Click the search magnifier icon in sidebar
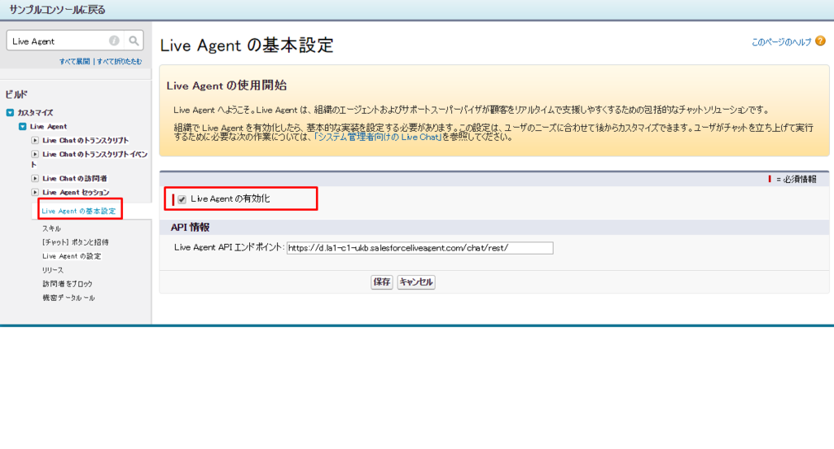 [134, 41]
